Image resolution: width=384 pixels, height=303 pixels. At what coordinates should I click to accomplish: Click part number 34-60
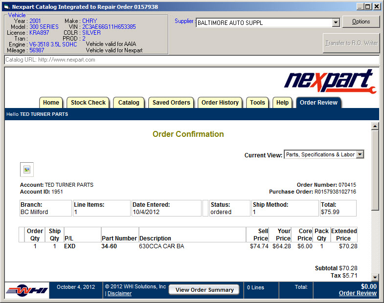109,246
